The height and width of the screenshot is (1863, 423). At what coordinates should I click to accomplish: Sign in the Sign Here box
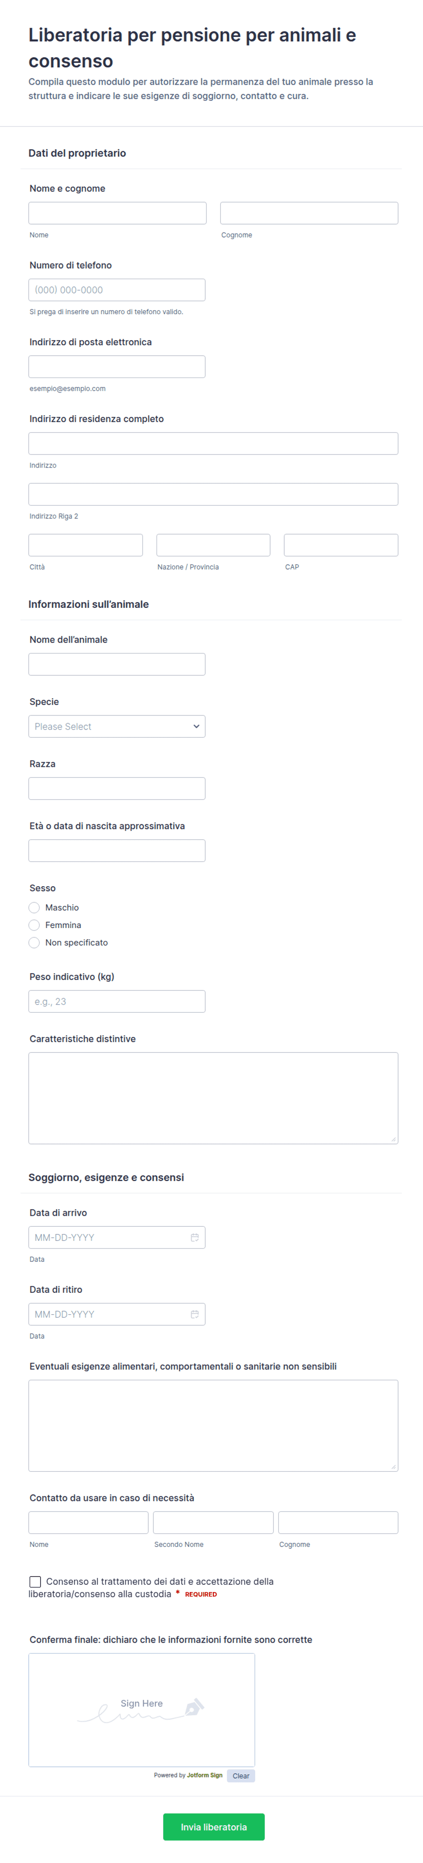tap(141, 1710)
